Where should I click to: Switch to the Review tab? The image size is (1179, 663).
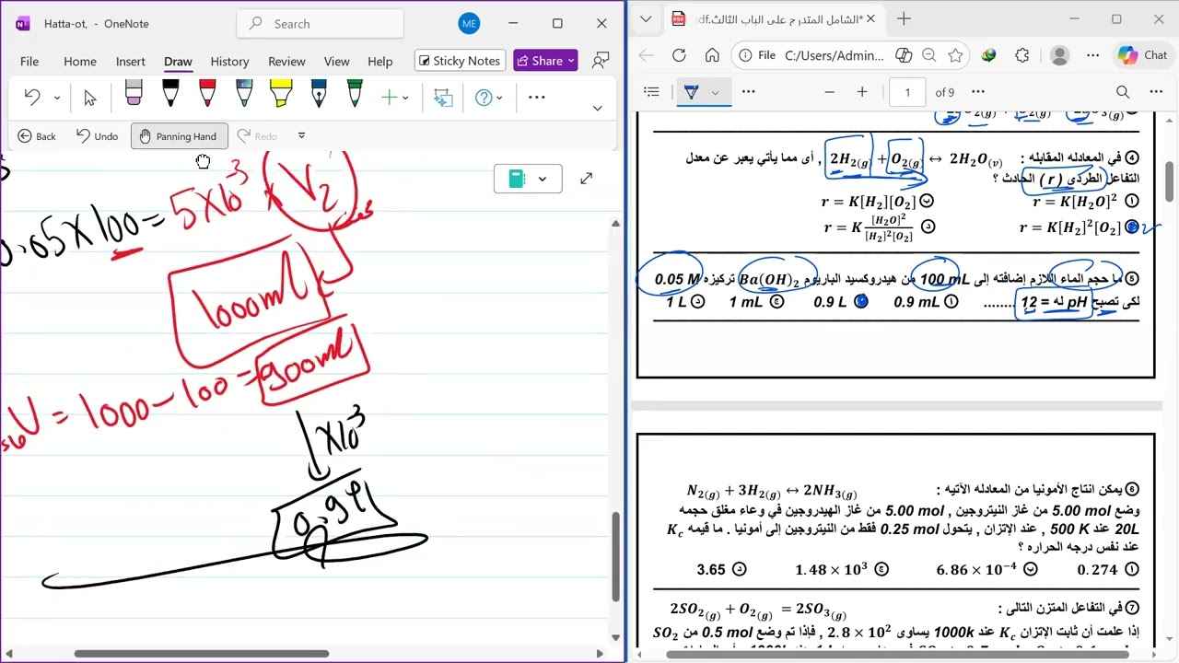pyautogui.click(x=286, y=61)
